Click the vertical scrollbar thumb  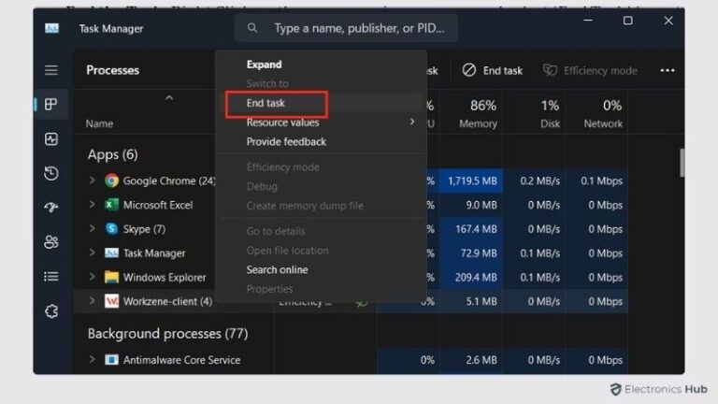(682, 162)
